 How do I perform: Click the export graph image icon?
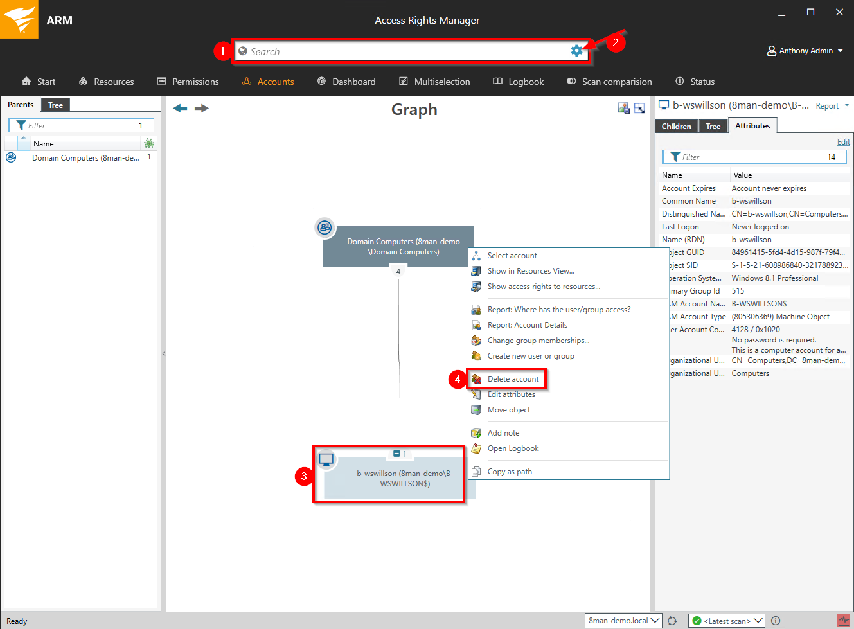click(623, 108)
